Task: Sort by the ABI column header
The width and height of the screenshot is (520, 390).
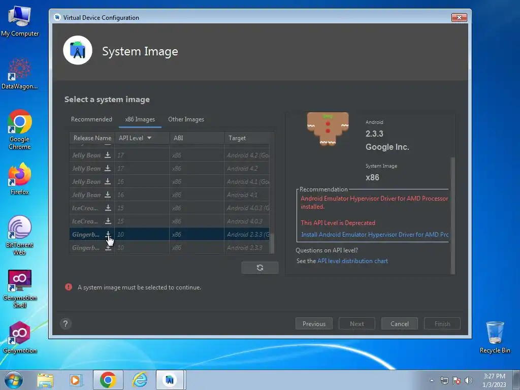Action: [197, 138]
